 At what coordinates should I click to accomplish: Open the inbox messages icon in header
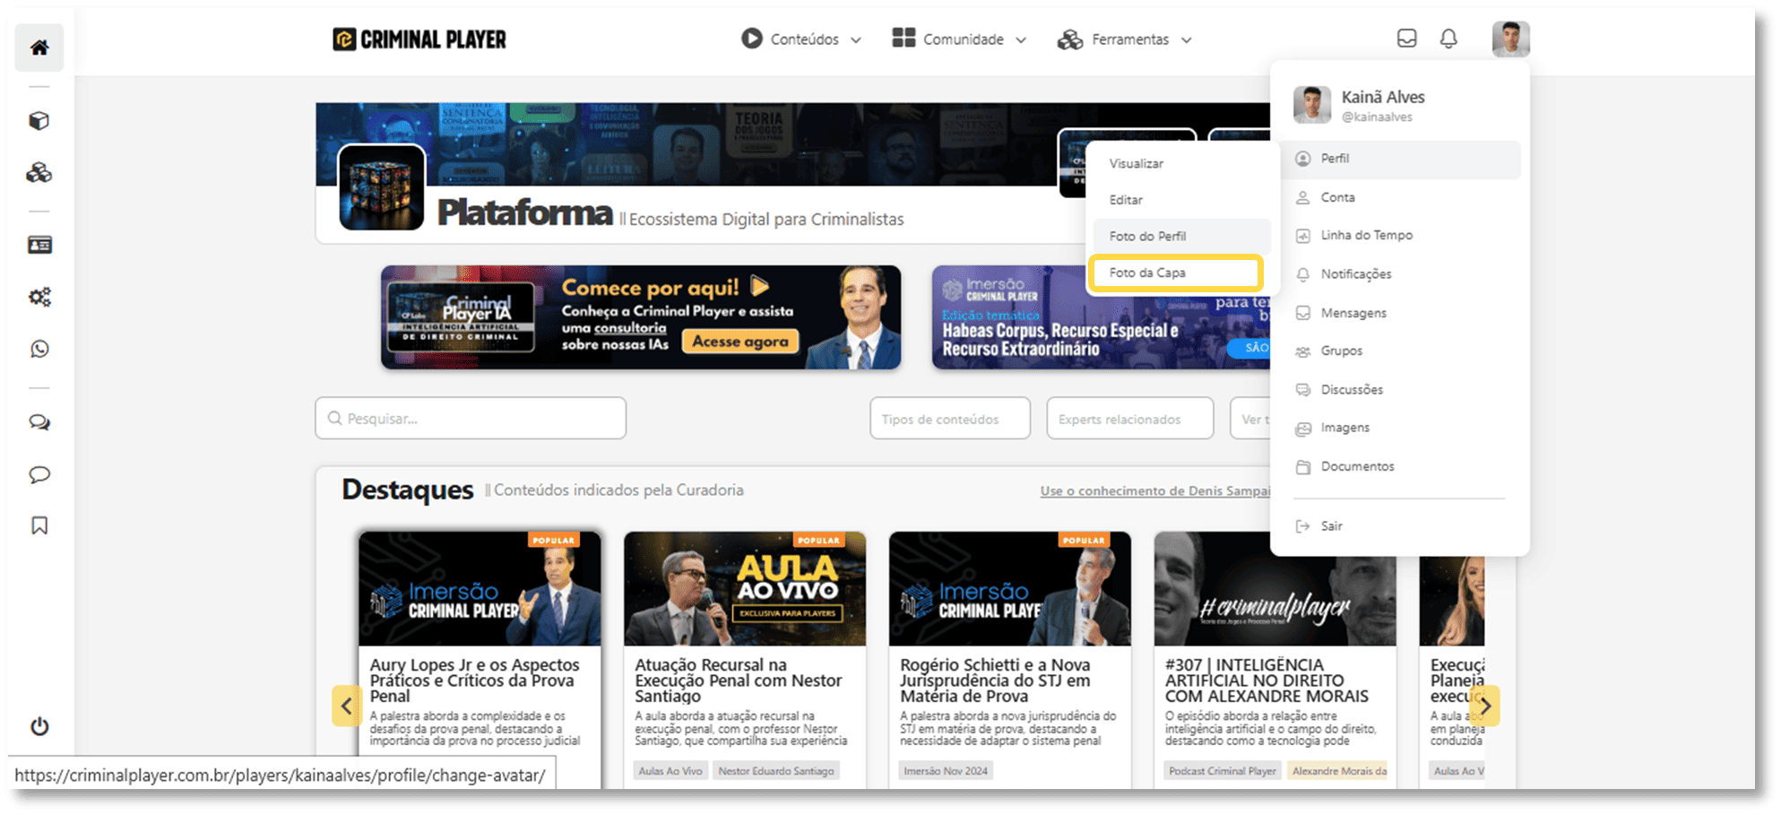(1406, 39)
